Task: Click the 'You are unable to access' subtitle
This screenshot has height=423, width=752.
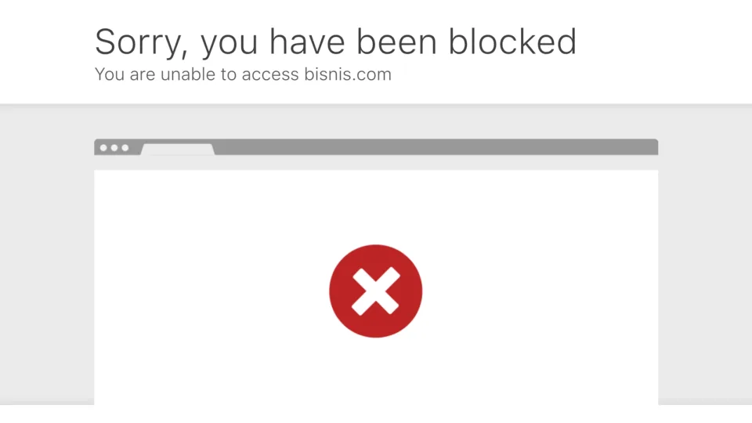Action: pos(197,74)
